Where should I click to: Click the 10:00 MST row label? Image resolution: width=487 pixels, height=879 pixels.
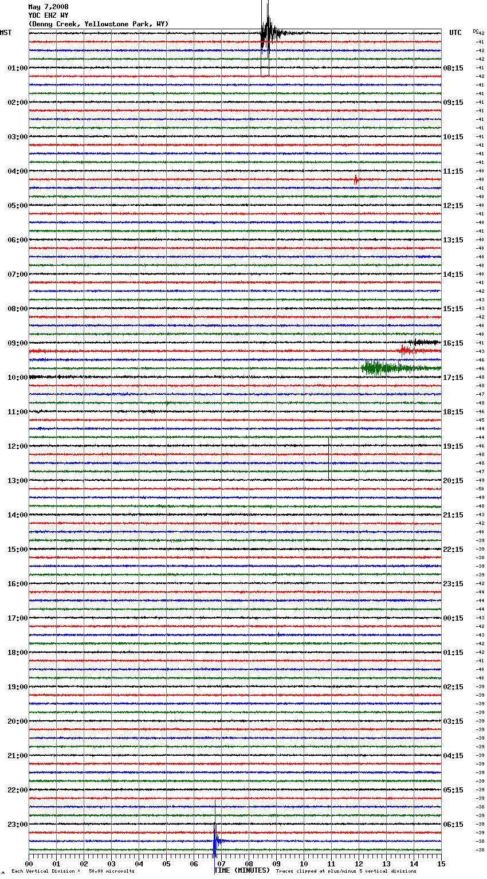pos(17,378)
